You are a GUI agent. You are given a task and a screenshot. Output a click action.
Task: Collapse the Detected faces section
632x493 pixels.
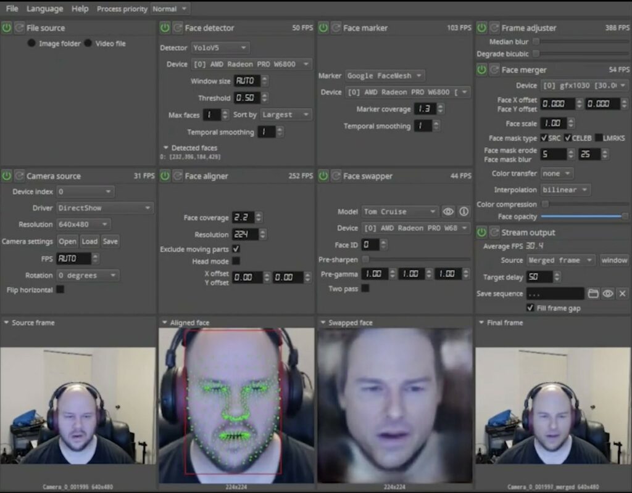coord(166,148)
